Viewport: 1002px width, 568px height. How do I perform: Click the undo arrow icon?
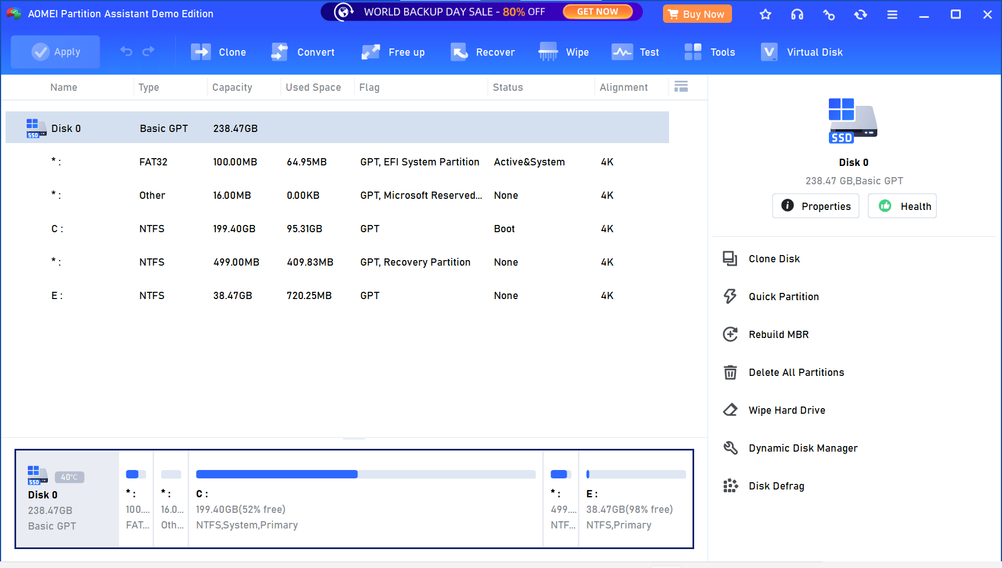tap(125, 51)
